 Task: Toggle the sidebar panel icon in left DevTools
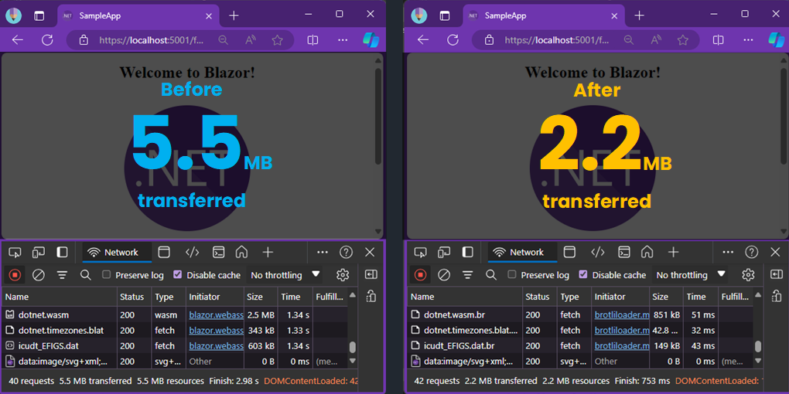[x=63, y=253]
